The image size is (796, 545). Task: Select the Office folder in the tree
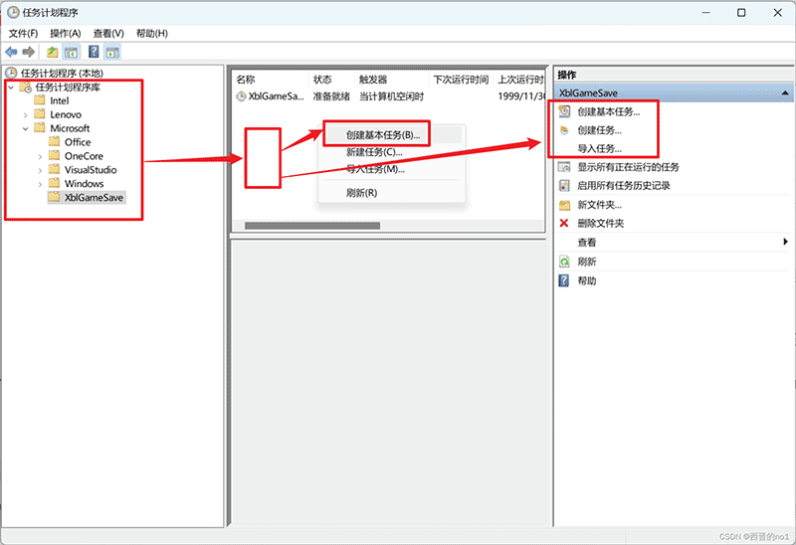click(x=77, y=142)
